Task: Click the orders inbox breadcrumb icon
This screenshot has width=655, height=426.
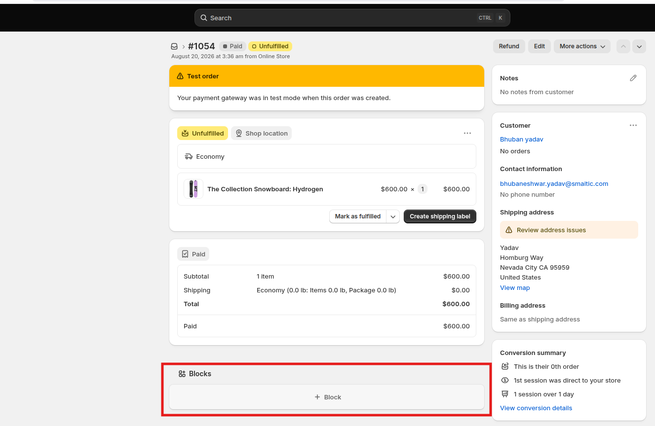Action: point(174,46)
